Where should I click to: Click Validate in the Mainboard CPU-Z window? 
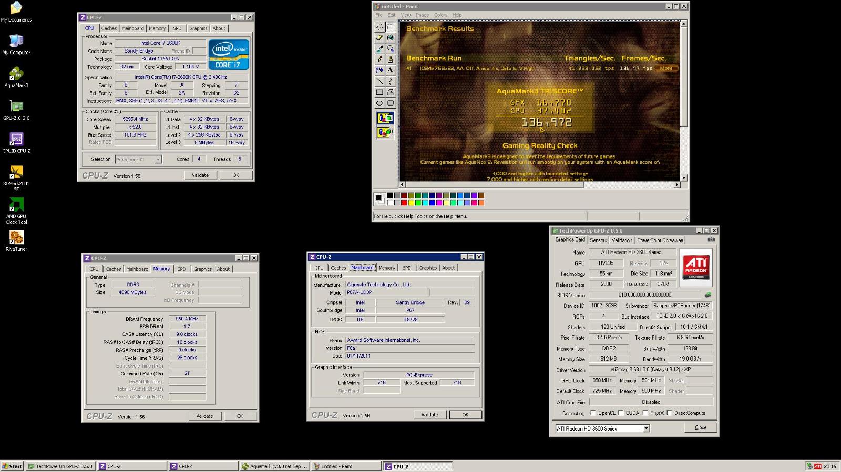click(x=429, y=415)
